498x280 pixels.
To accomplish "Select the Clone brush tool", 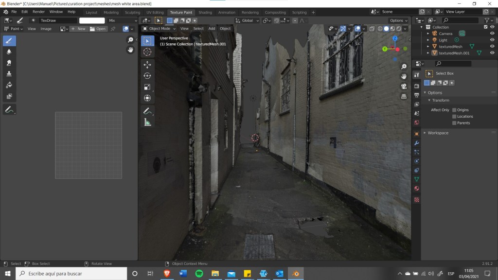I will 9,74.
